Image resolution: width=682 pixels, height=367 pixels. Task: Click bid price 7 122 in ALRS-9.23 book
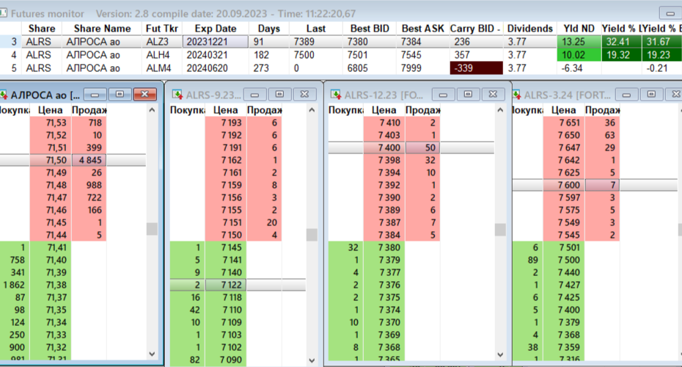pos(226,285)
